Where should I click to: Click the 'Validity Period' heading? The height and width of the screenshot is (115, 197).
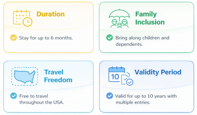[x=158, y=72]
